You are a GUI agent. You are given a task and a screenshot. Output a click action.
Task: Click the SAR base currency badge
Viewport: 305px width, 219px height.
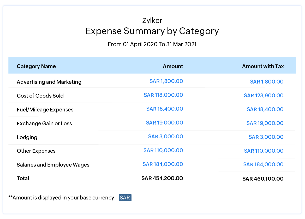coord(125,198)
